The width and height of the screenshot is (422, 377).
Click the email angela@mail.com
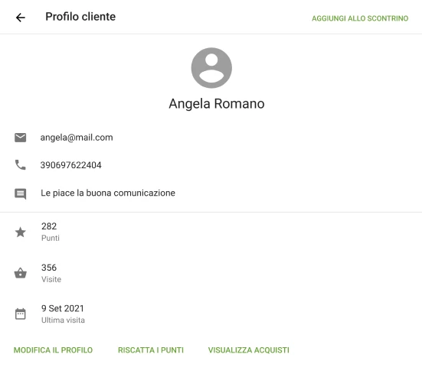(x=77, y=138)
